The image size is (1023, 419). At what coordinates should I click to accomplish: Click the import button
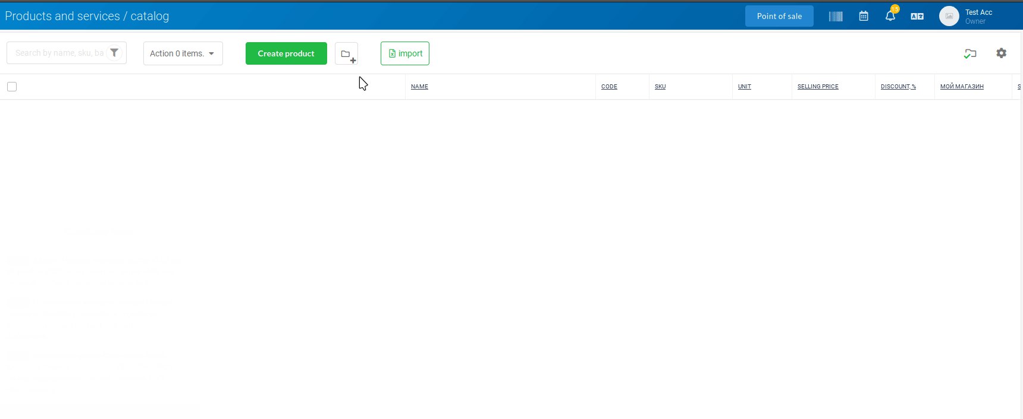click(405, 53)
